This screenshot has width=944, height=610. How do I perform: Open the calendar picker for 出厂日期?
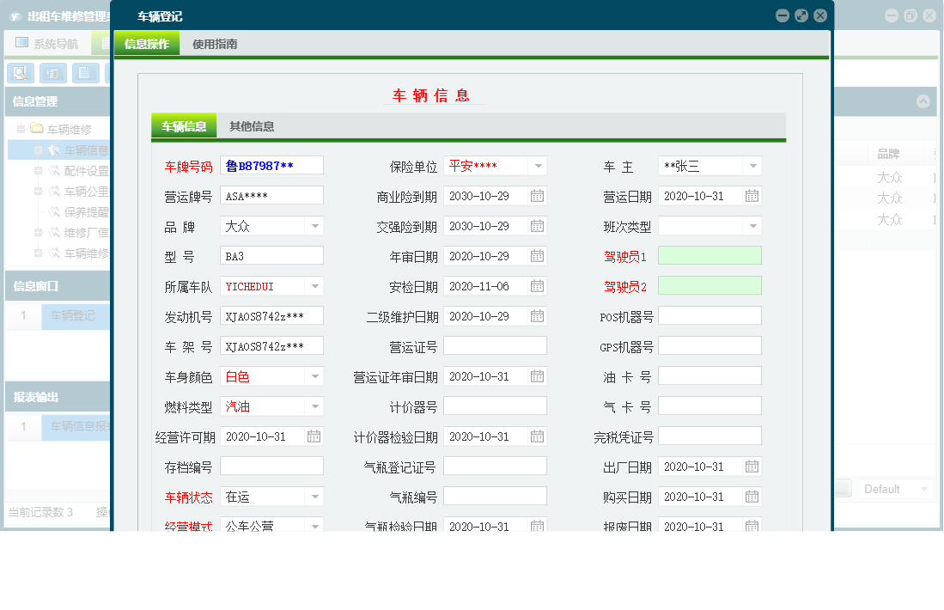pyautogui.click(x=752, y=467)
